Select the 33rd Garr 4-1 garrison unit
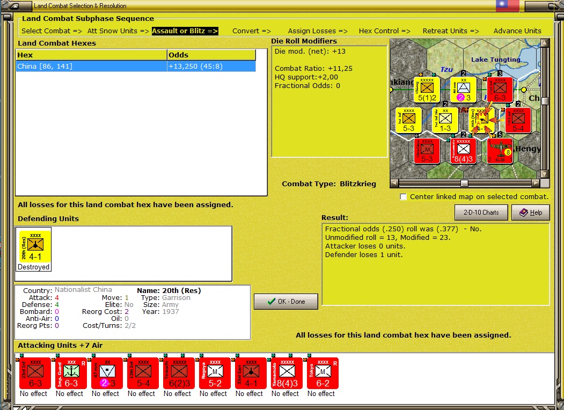Screen dimensions: 564x410 251,373
